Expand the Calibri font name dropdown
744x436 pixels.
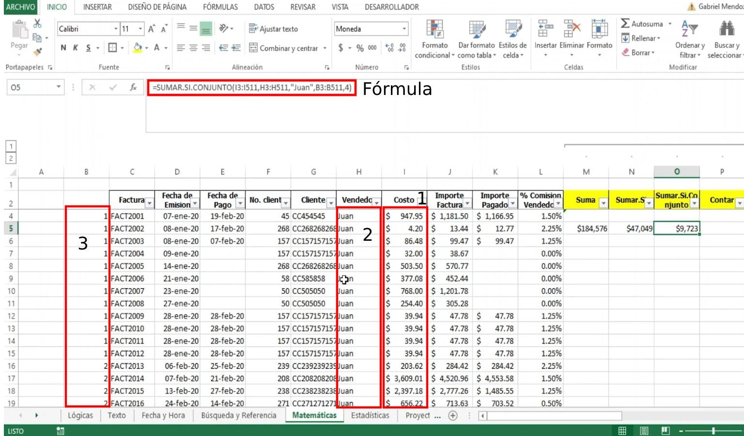point(116,29)
